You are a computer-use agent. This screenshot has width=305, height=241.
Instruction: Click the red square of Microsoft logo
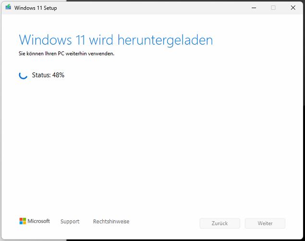coord(21,219)
